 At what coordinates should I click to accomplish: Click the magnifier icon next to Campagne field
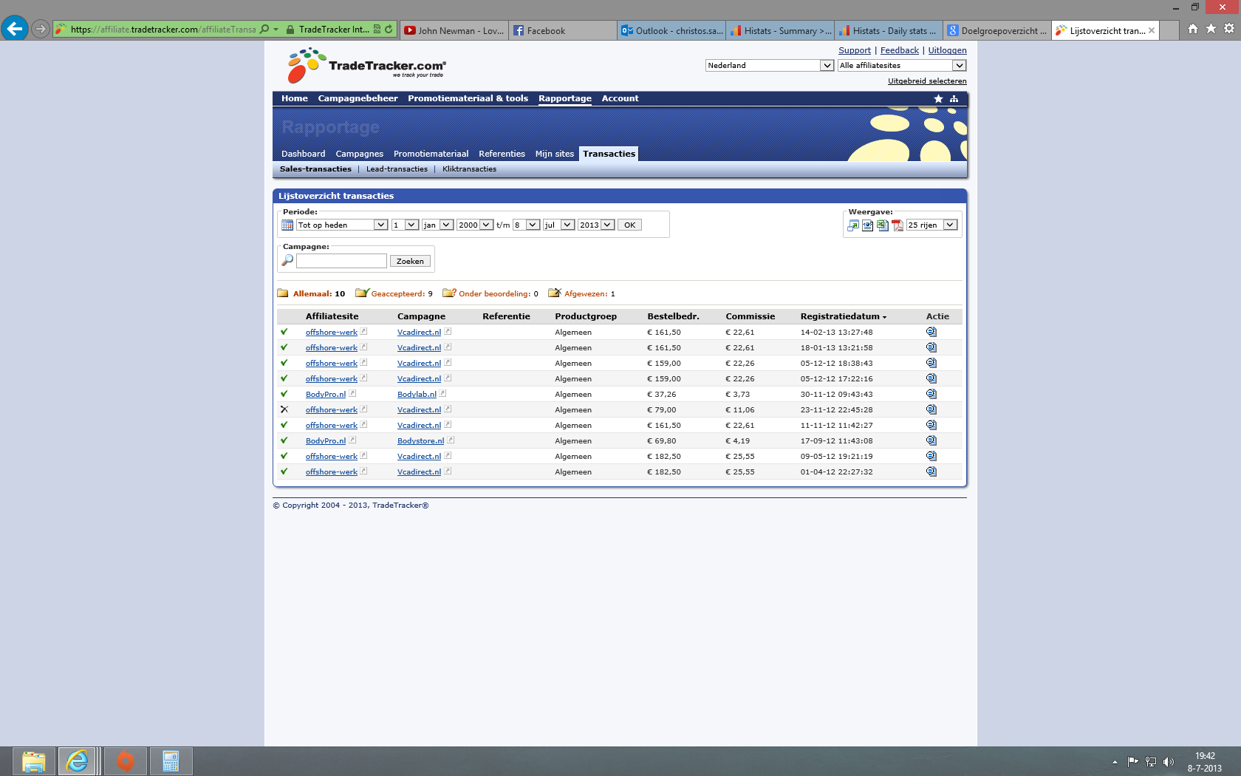tap(287, 260)
